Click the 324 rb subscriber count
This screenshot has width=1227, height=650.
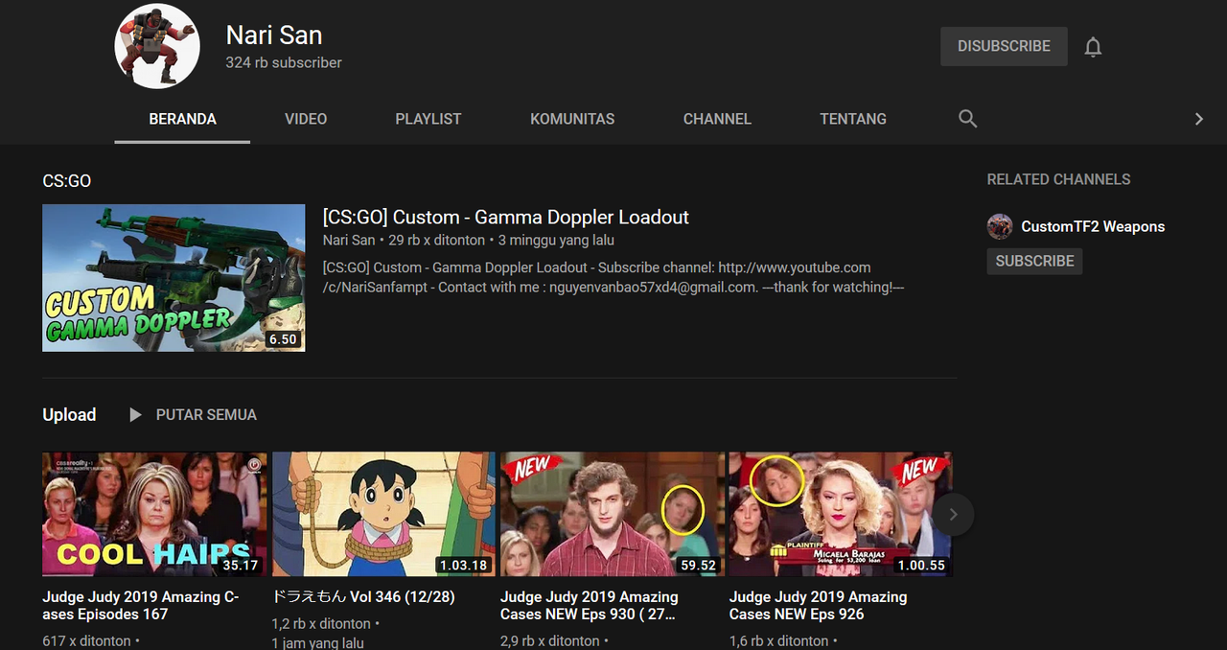284,63
